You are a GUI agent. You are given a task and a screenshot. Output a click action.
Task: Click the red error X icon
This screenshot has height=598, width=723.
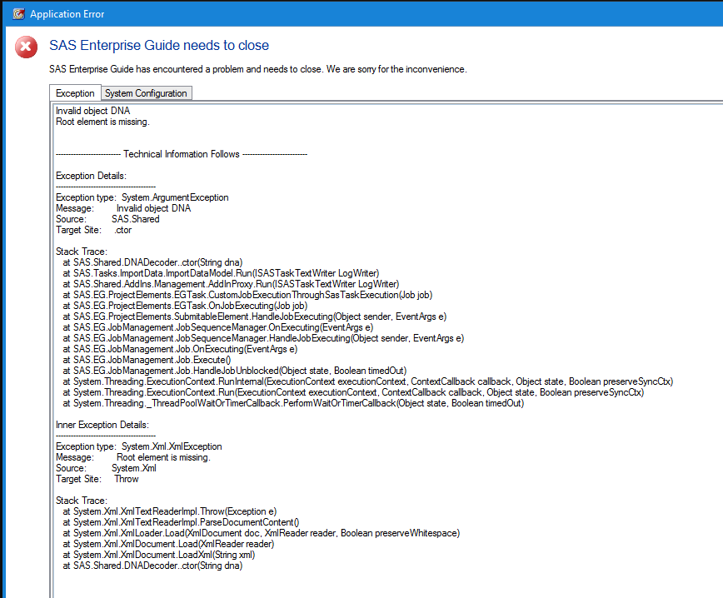coord(27,47)
